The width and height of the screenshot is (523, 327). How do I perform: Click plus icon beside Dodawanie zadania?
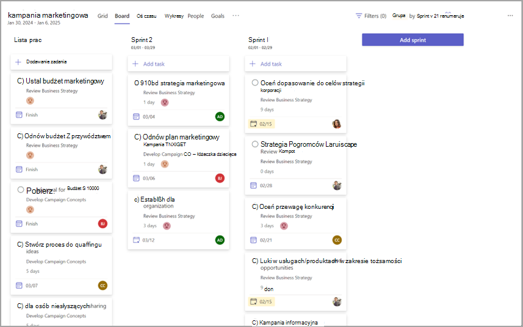pyautogui.click(x=18, y=62)
